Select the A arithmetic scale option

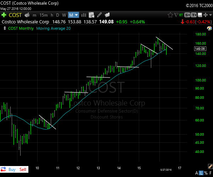(x=197, y=173)
